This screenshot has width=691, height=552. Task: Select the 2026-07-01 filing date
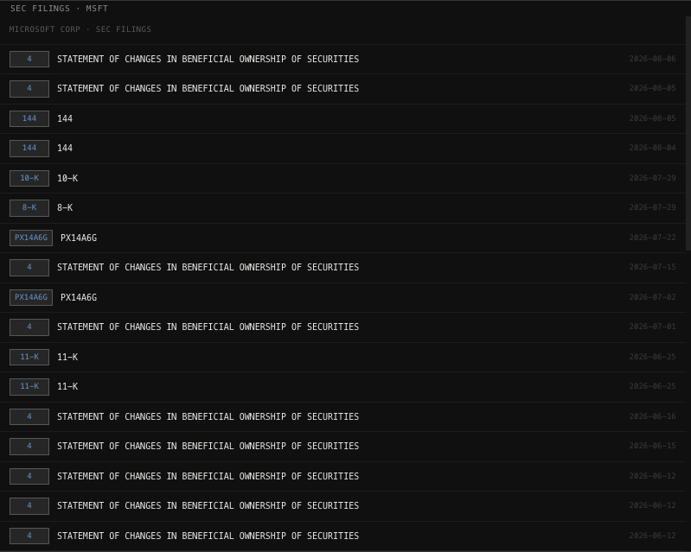point(652,327)
